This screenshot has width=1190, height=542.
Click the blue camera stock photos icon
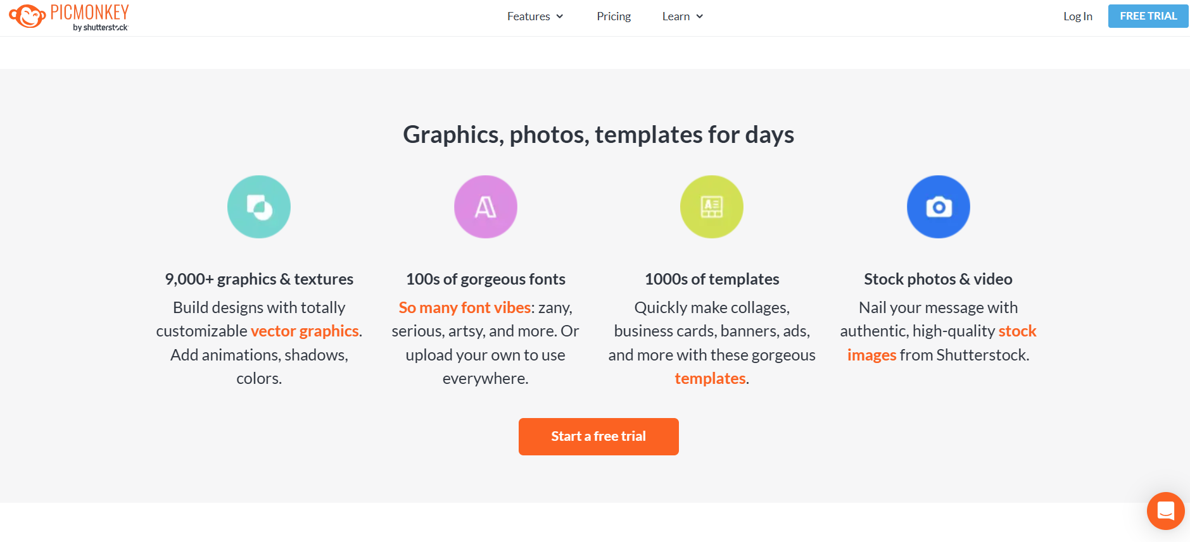(x=939, y=207)
